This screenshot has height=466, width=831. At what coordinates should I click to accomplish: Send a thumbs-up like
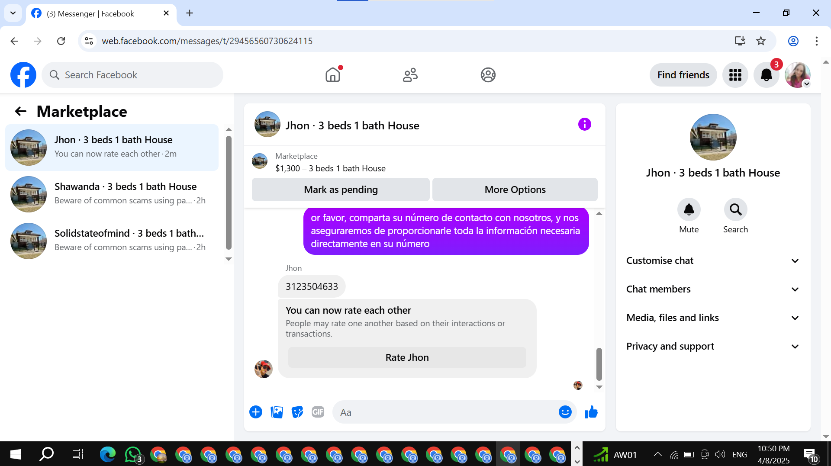(x=591, y=412)
